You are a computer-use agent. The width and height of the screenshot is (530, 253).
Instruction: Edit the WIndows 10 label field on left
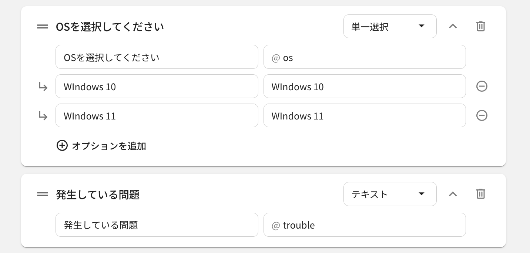pos(157,86)
